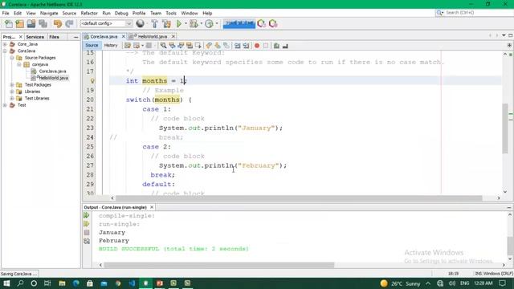Click the second re-run icon in Output sidebar
The width and height of the screenshot is (514, 289).
click(87, 224)
